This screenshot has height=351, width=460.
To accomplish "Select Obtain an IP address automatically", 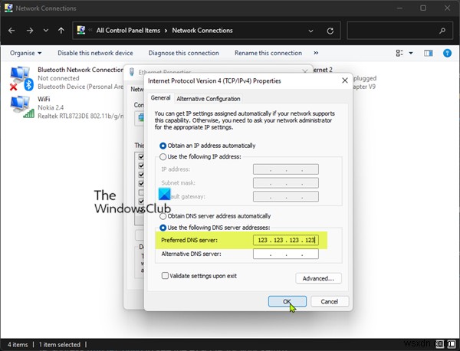I will (163, 146).
